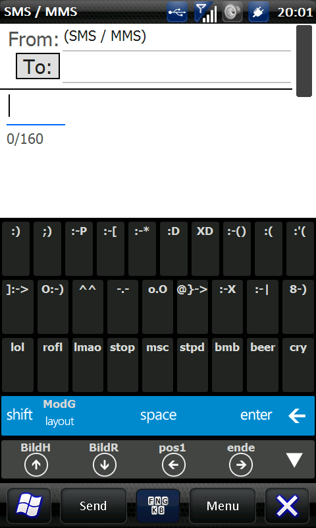Close the message with X button
The height and width of the screenshot is (528, 316).
[x=287, y=506]
